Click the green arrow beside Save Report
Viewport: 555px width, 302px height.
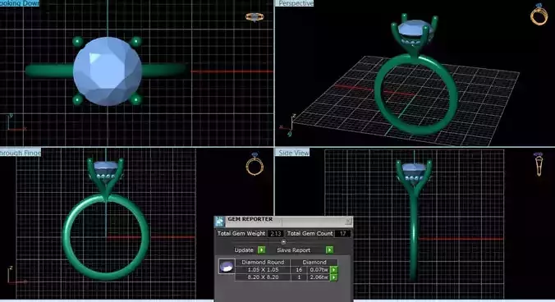tap(329, 250)
